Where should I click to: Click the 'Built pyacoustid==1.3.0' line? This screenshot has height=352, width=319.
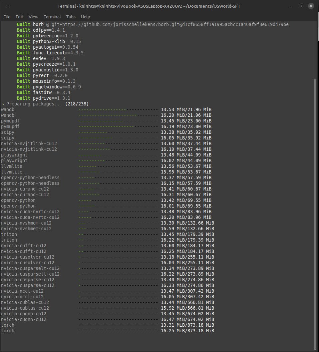[x=48, y=70]
